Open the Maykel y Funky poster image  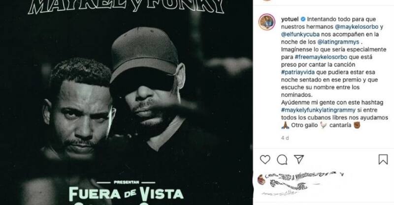pos(127,102)
